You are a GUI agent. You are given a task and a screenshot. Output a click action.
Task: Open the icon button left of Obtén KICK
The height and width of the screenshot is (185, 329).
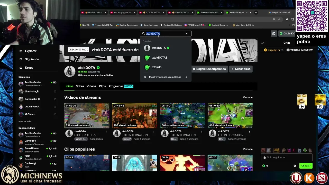coord(274,33)
